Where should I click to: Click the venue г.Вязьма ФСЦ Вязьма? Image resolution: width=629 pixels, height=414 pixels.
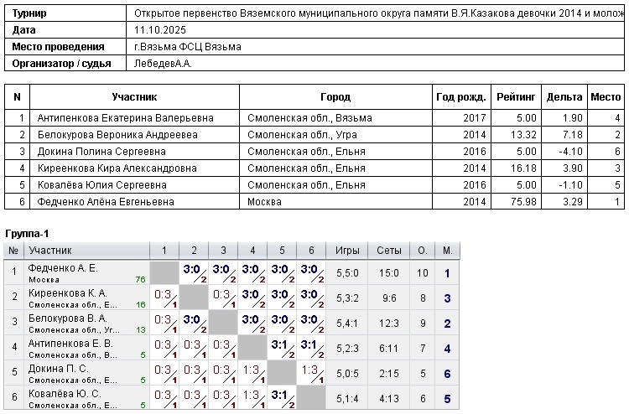point(187,47)
